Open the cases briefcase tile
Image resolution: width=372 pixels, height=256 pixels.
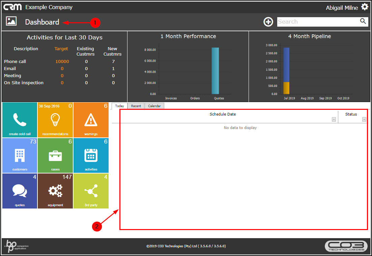click(x=55, y=155)
